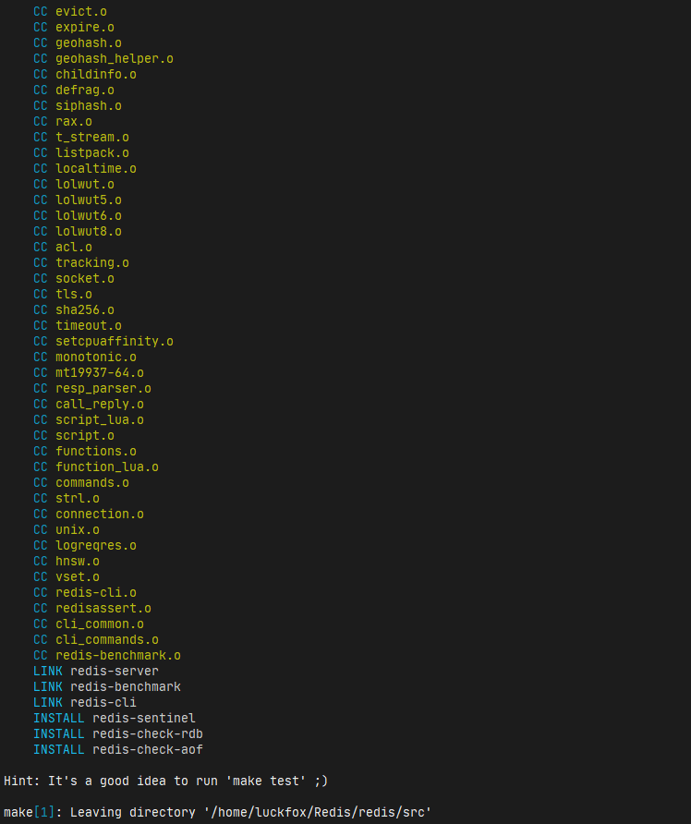This screenshot has height=824, width=691.
Task: Select 'acl.o' in the output
Action: 74,248
